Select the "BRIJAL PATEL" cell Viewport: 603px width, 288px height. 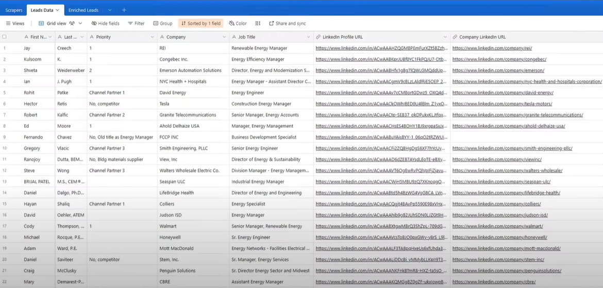[39, 182]
